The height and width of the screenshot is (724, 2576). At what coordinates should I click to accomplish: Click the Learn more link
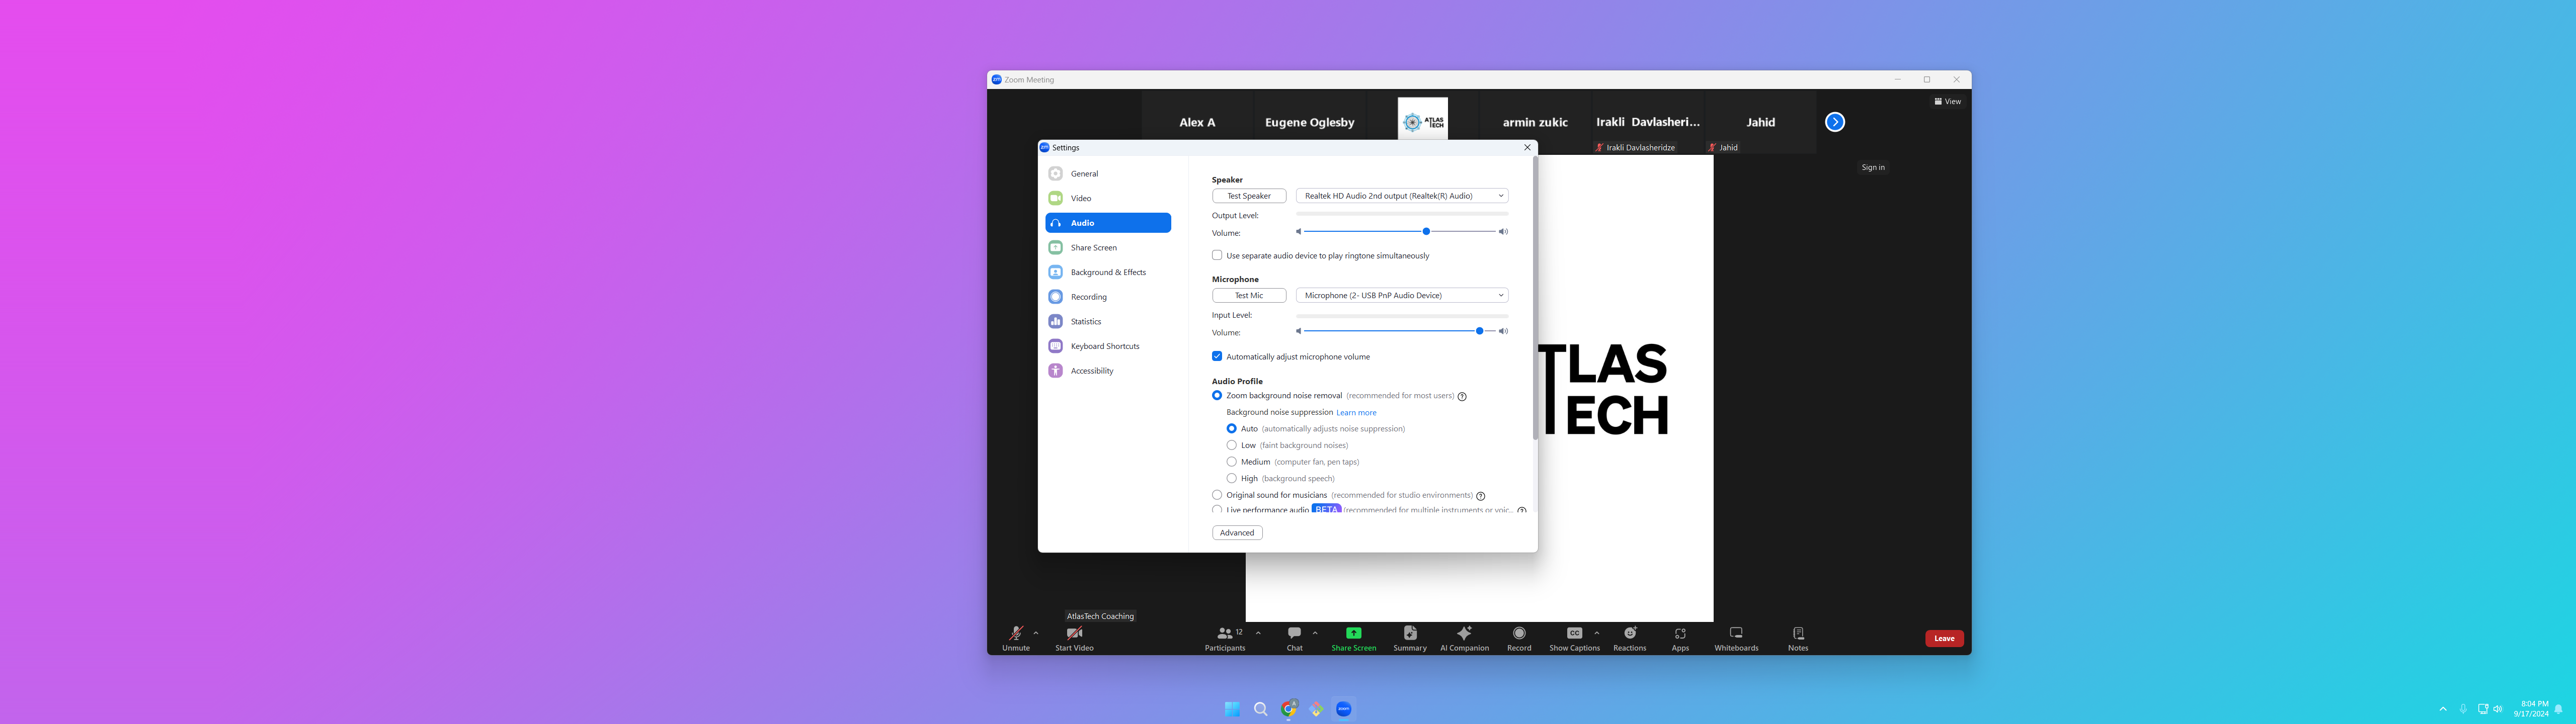[x=1356, y=413]
